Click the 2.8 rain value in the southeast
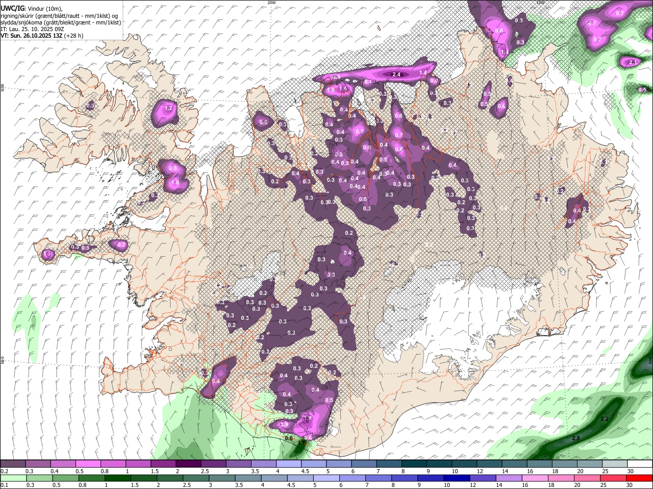This screenshot has width=653, height=489. coord(576,439)
